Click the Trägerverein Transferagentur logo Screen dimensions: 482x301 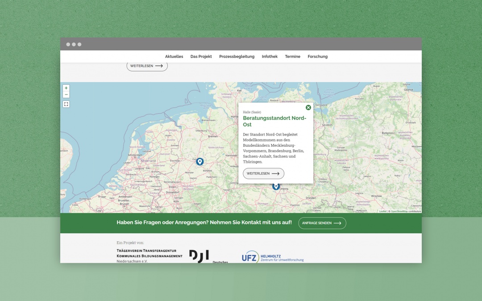coord(150,256)
